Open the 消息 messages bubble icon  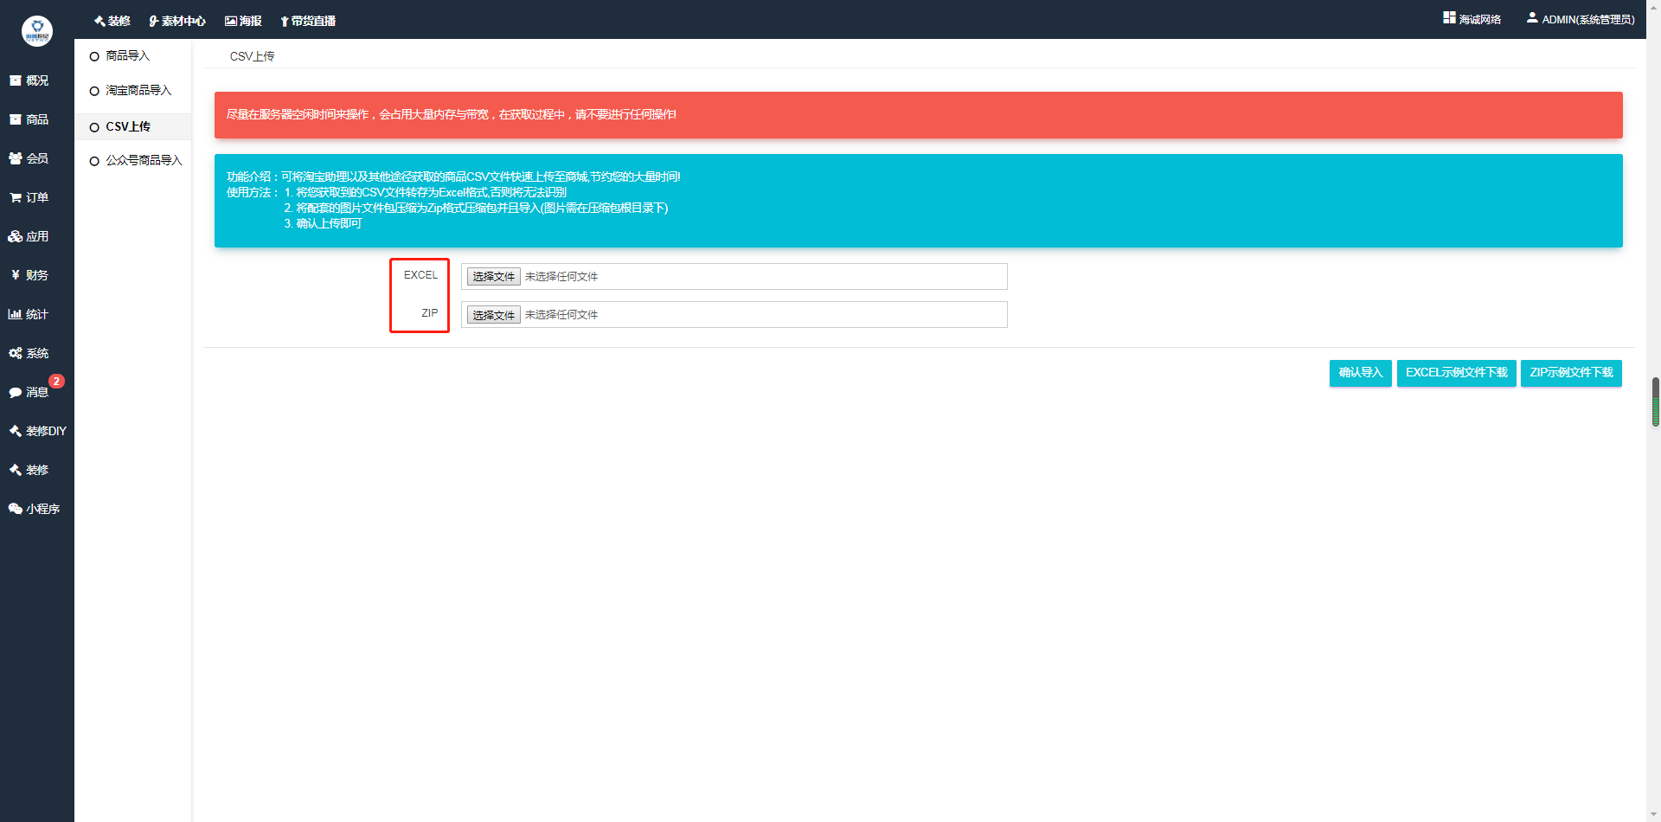pyautogui.click(x=15, y=392)
